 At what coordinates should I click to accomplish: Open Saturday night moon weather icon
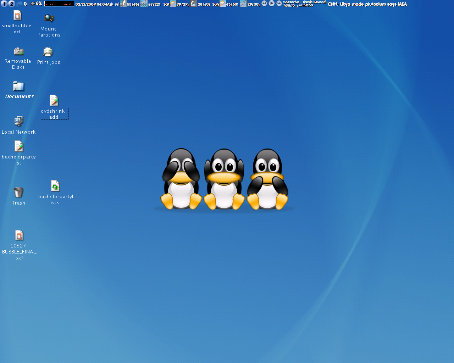pyautogui.click(x=194, y=4)
